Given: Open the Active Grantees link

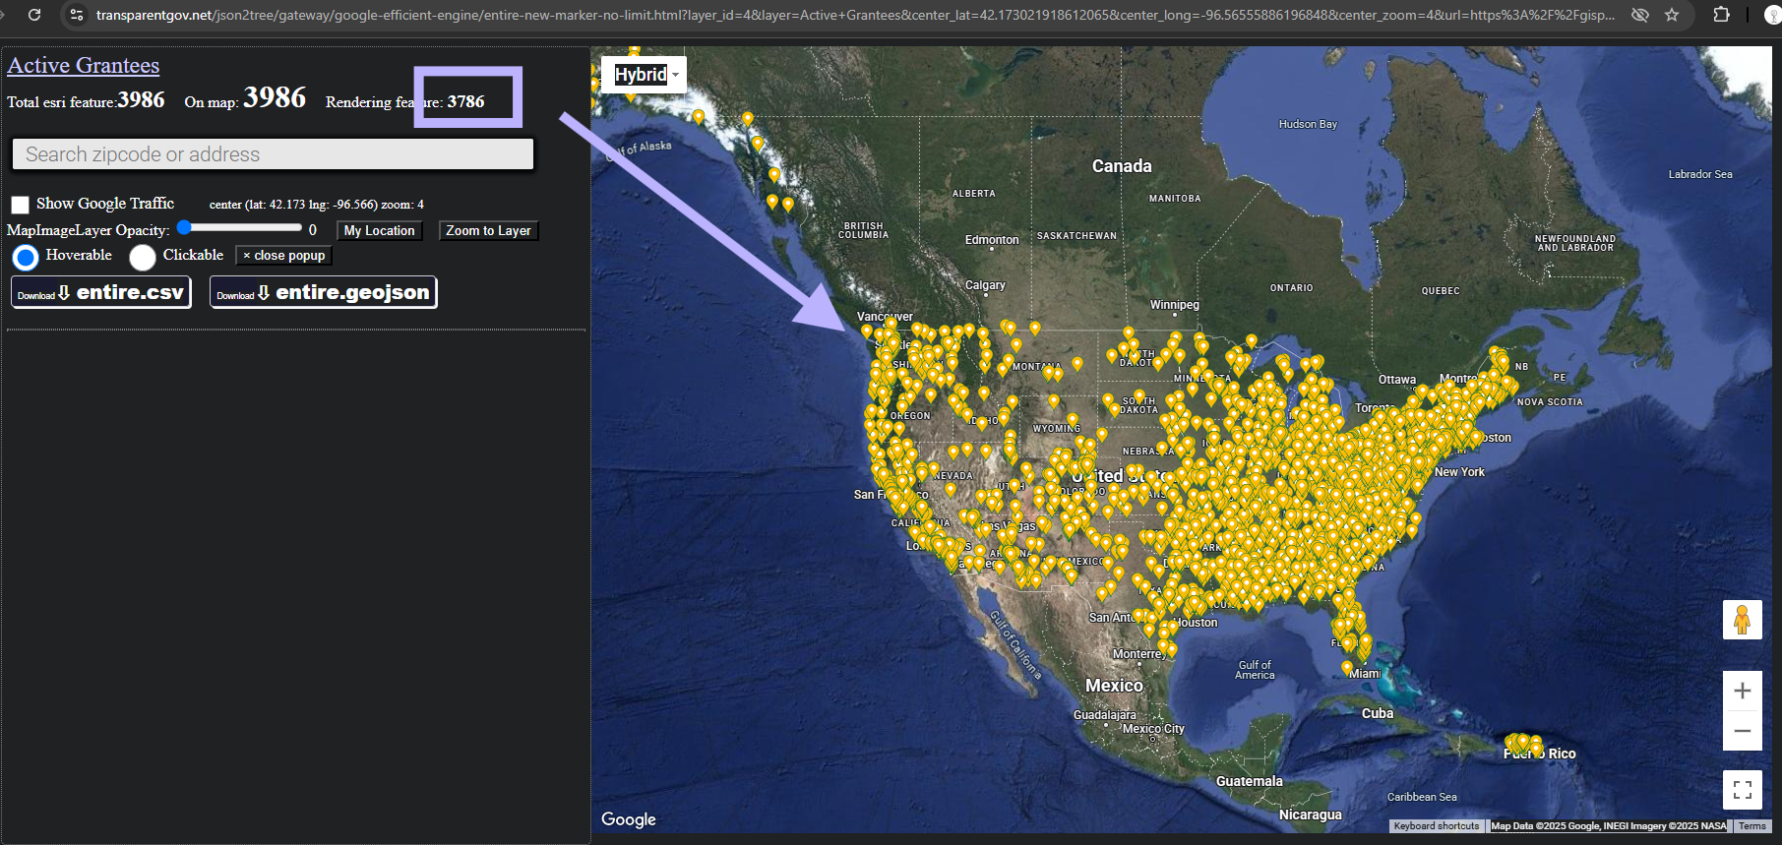Looking at the screenshot, I should pos(84,65).
